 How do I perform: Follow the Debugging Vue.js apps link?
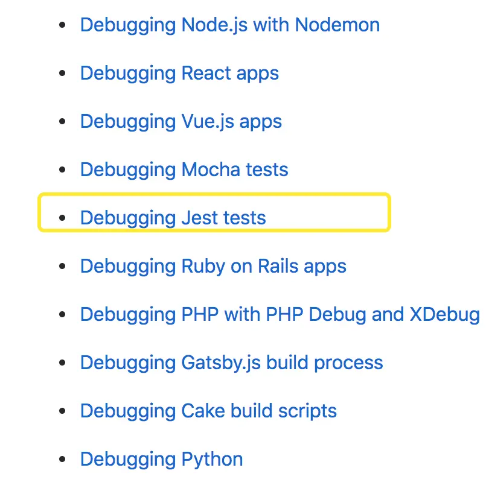[x=181, y=122]
